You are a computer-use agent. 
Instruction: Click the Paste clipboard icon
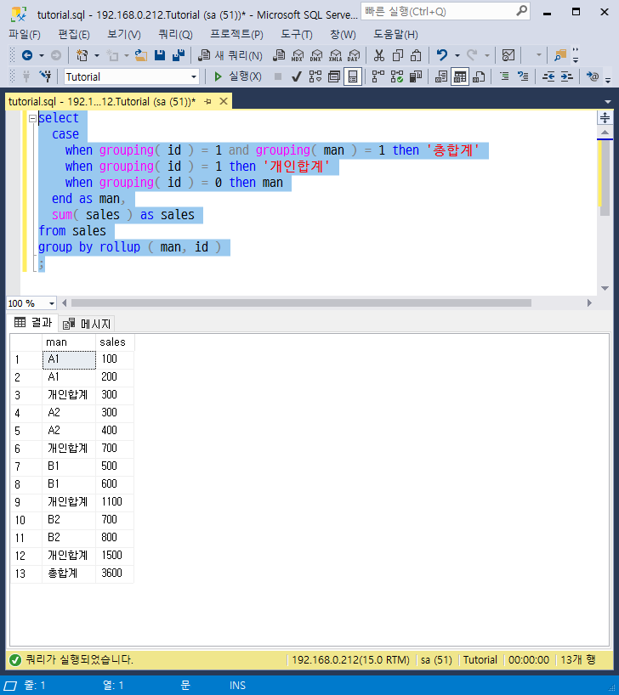(x=416, y=55)
